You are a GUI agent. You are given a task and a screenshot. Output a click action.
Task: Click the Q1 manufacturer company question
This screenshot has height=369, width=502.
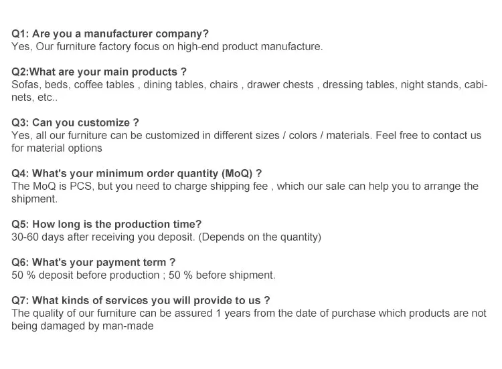(x=110, y=33)
